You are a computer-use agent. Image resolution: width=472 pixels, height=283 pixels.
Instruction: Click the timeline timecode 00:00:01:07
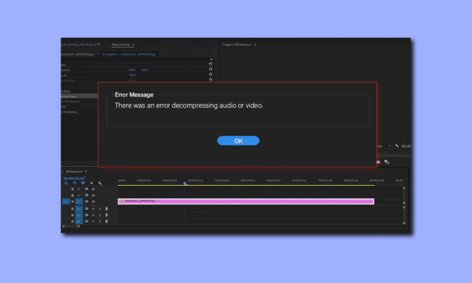coord(74,178)
